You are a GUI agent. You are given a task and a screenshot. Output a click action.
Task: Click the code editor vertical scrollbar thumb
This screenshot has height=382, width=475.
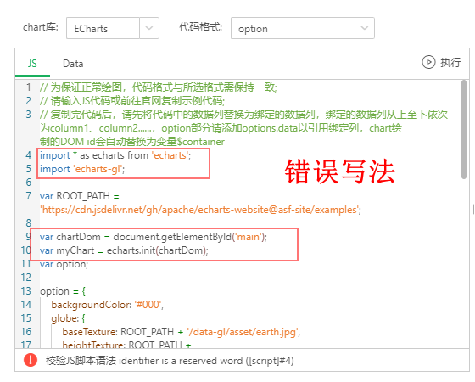coord(464,129)
